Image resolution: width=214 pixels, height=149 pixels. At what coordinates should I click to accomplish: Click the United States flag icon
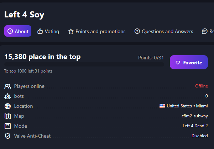tap(162, 106)
